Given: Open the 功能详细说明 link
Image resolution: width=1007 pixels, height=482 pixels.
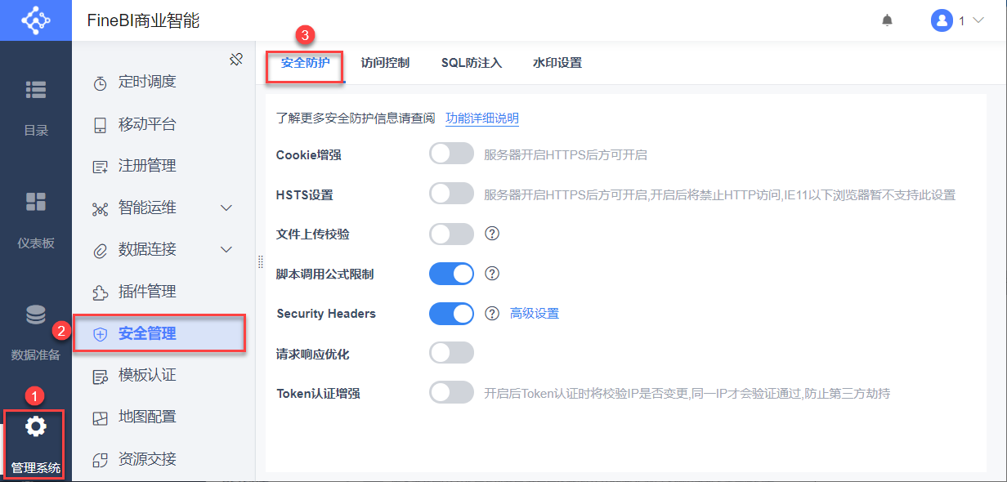Looking at the screenshot, I should (481, 118).
